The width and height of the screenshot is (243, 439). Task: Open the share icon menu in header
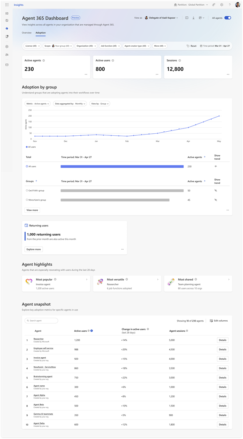201,17
